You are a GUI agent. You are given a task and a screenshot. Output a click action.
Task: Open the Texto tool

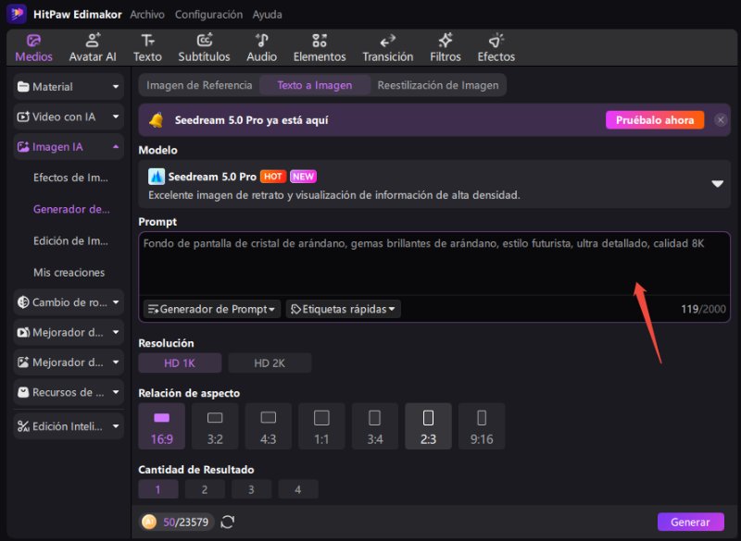(x=147, y=48)
